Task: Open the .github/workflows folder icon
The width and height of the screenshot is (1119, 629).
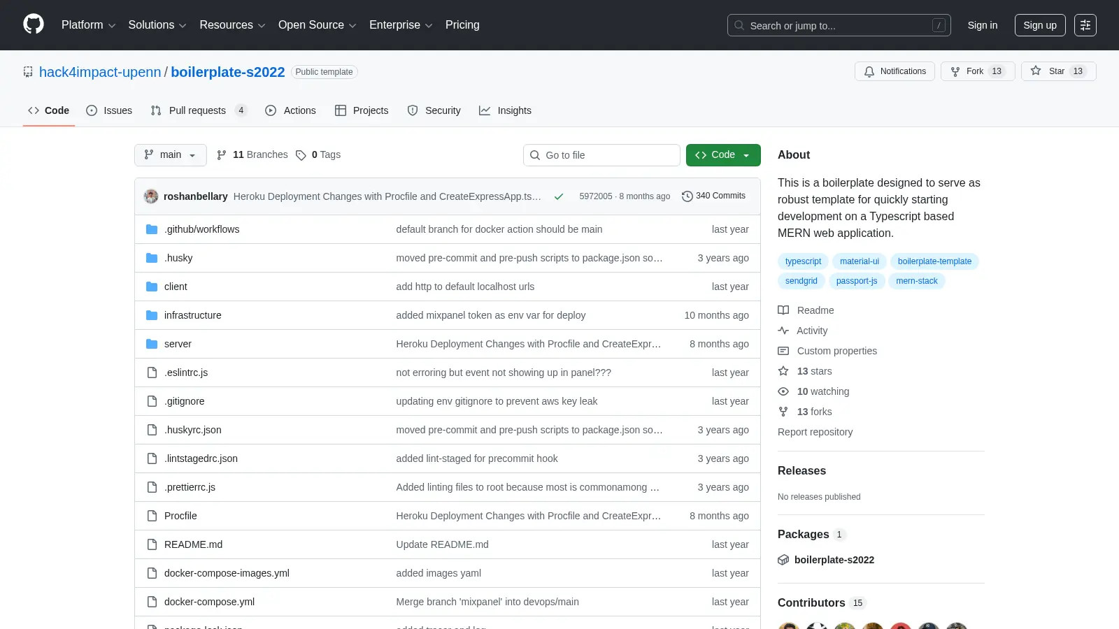Action: coord(152,229)
